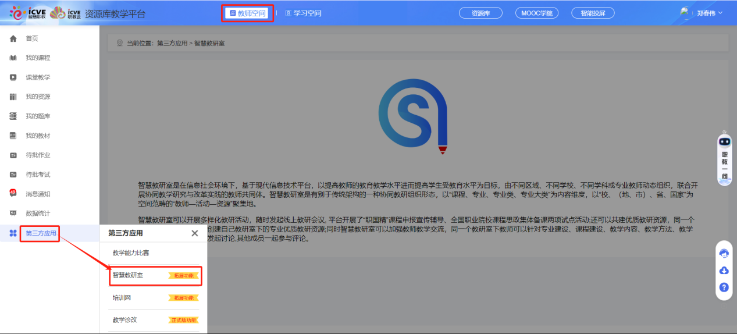Choose 智慧教研室 in the popup
737x334 pixels.
[127, 275]
